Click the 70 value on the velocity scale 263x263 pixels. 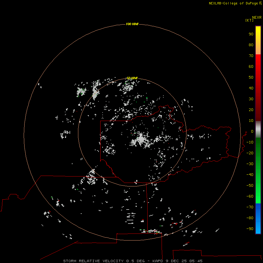click(x=251, y=56)
